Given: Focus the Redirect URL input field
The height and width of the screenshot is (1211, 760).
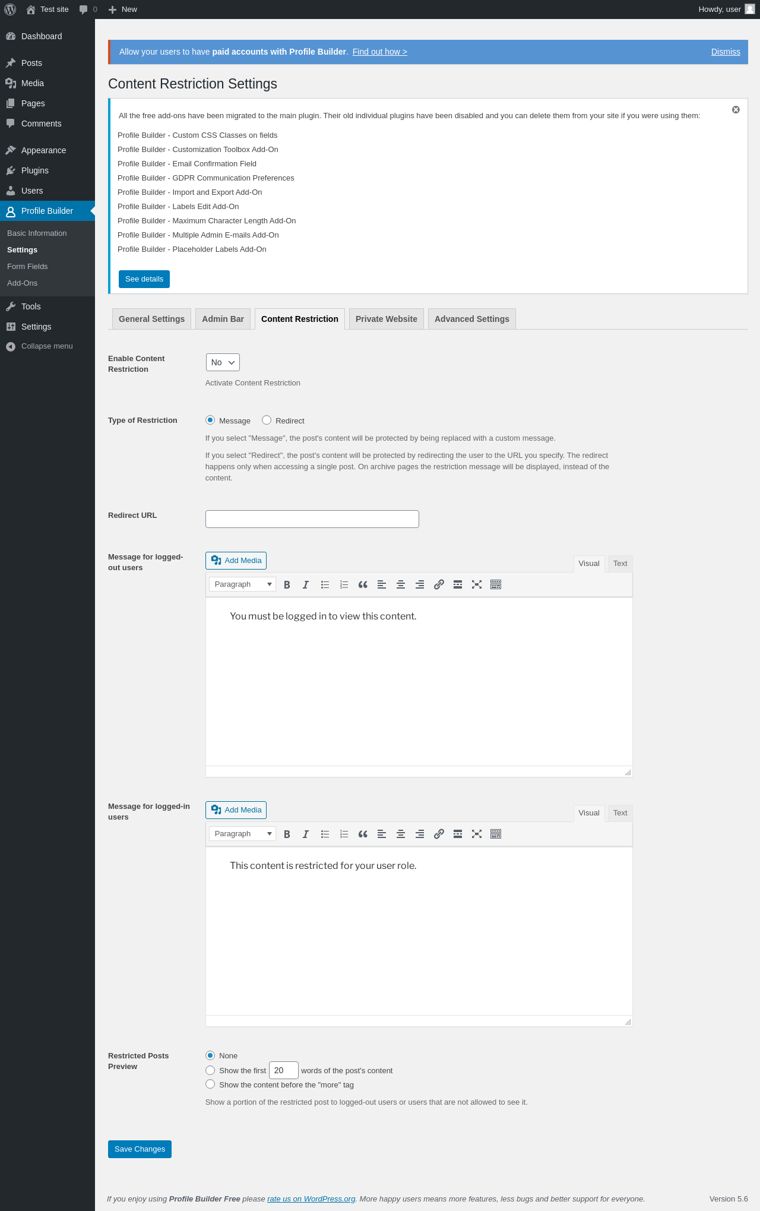Looking at the screenshot, I should coord(312,519).
